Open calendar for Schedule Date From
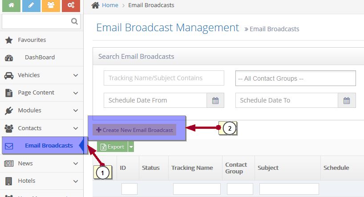This screenshot has height=197, width=364. pyautogui.click(x=215, y=100)
